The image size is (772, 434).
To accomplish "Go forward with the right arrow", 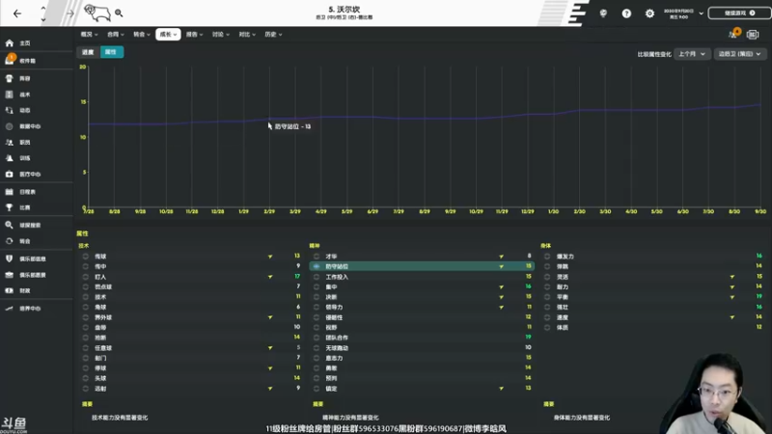I will pyautogui.click(x=70, y=14).
